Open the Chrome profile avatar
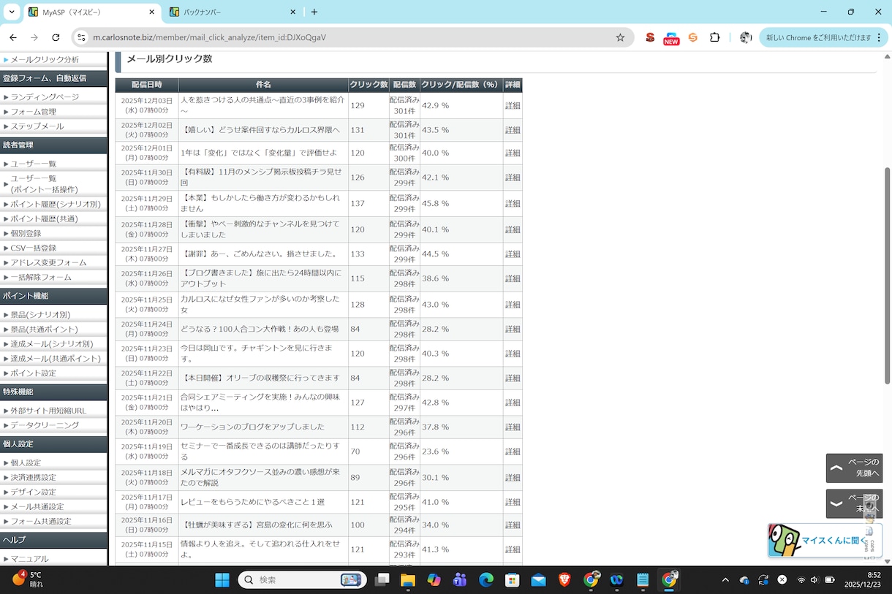The height and width of the screenshot is (594, 892). pos(746,37)
